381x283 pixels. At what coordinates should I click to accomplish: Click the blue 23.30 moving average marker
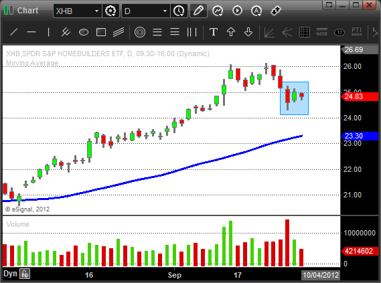pos(360,136)
